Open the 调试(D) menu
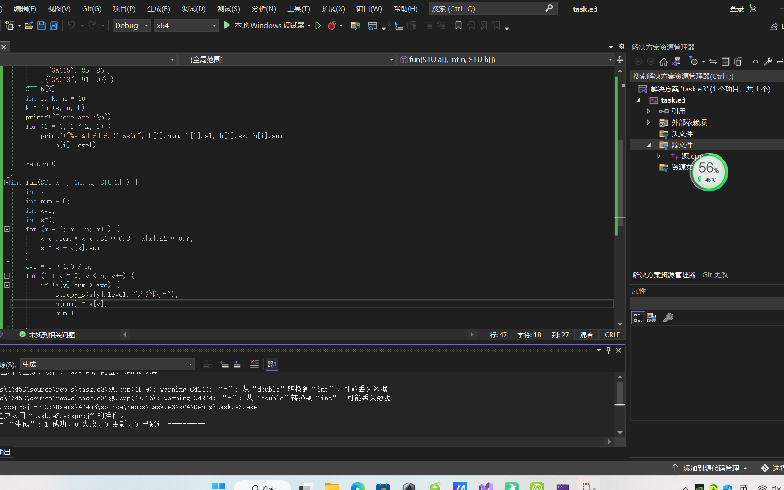Image resolution: width=784 pixels, height=490 pixels. pyautogui.click(x=194, y=9)
